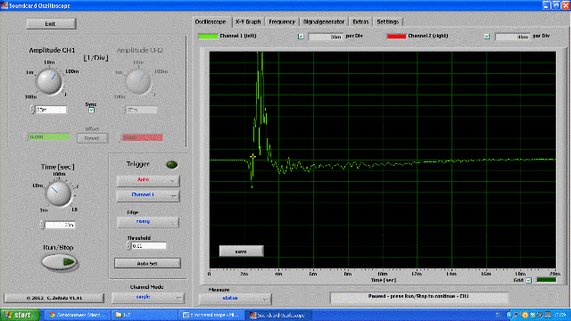Viewport: 571px width, 321px height.
Task: Open the Frequency tab
Action: click(282, 21)
